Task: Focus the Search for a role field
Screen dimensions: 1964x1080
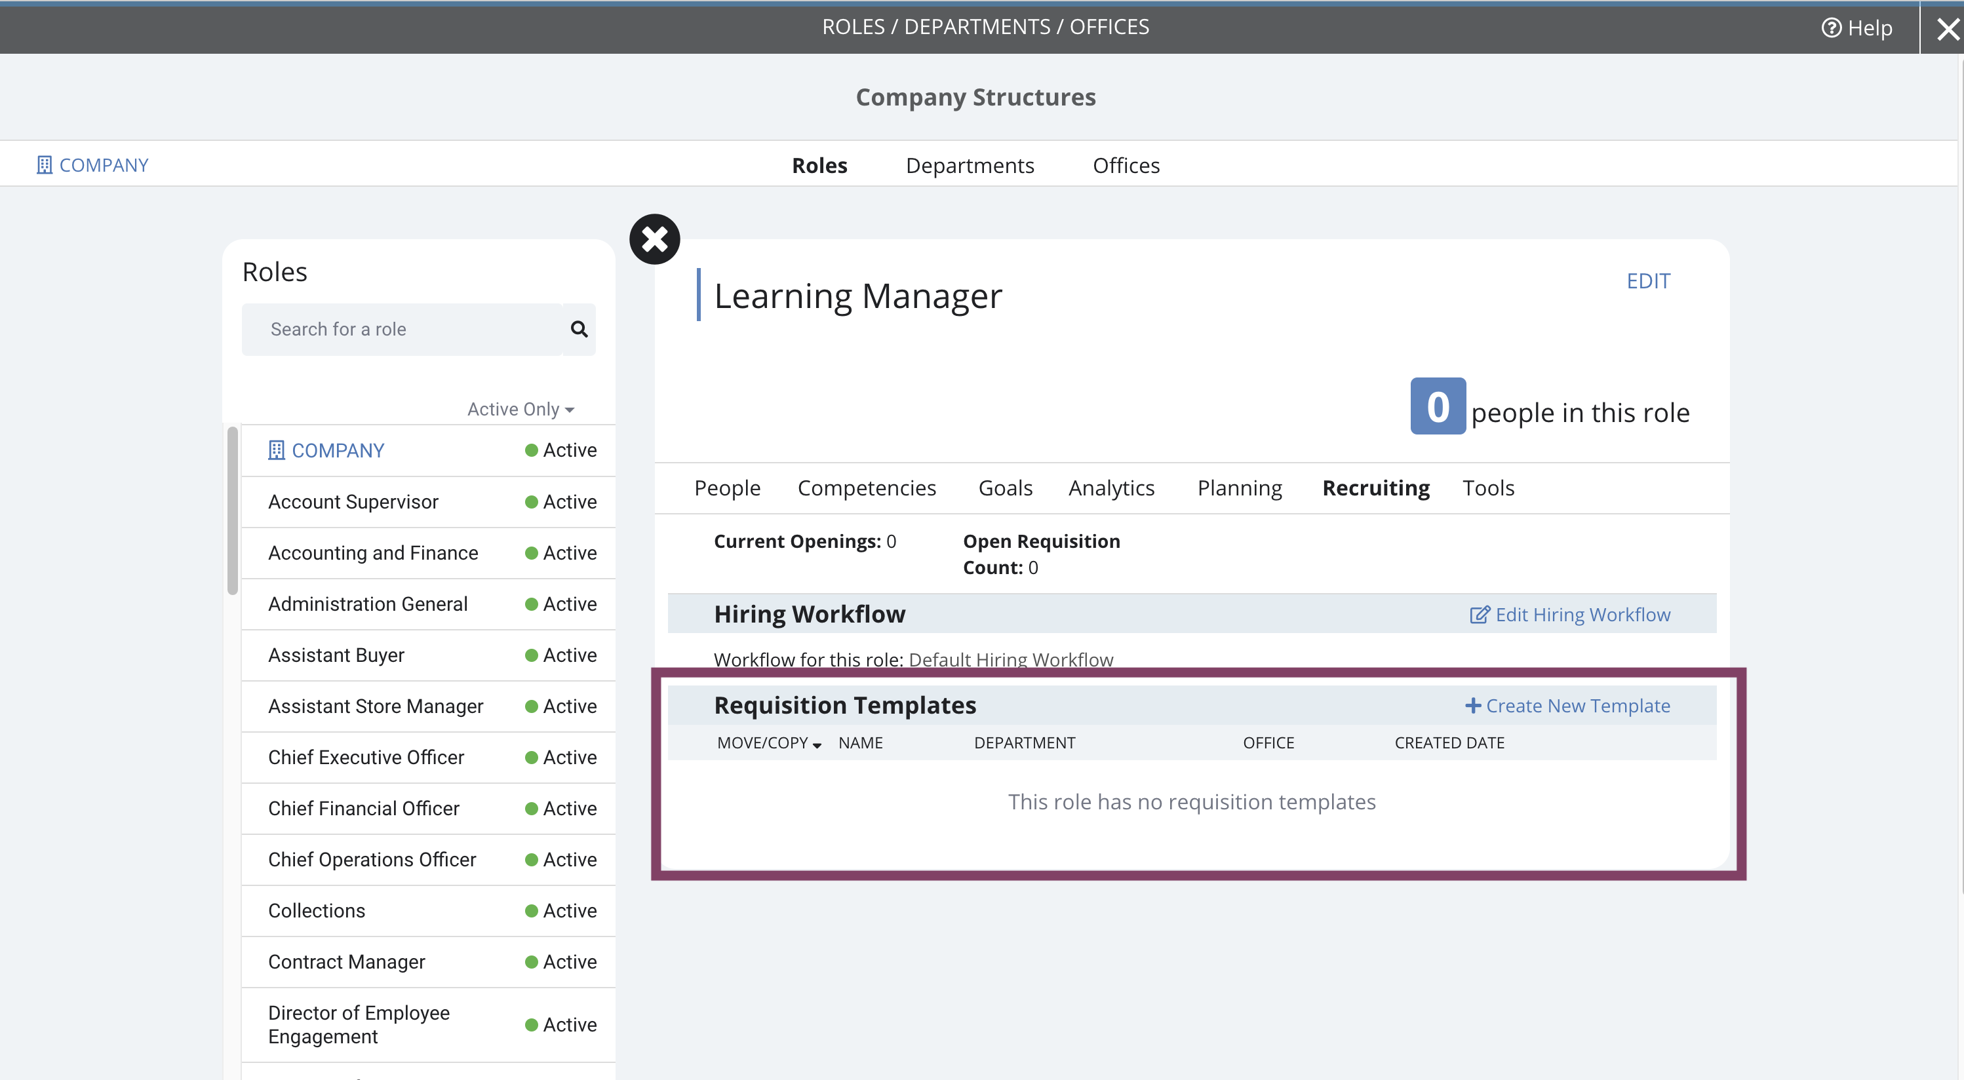Action: pyautogui.click(x=402, y=329)
